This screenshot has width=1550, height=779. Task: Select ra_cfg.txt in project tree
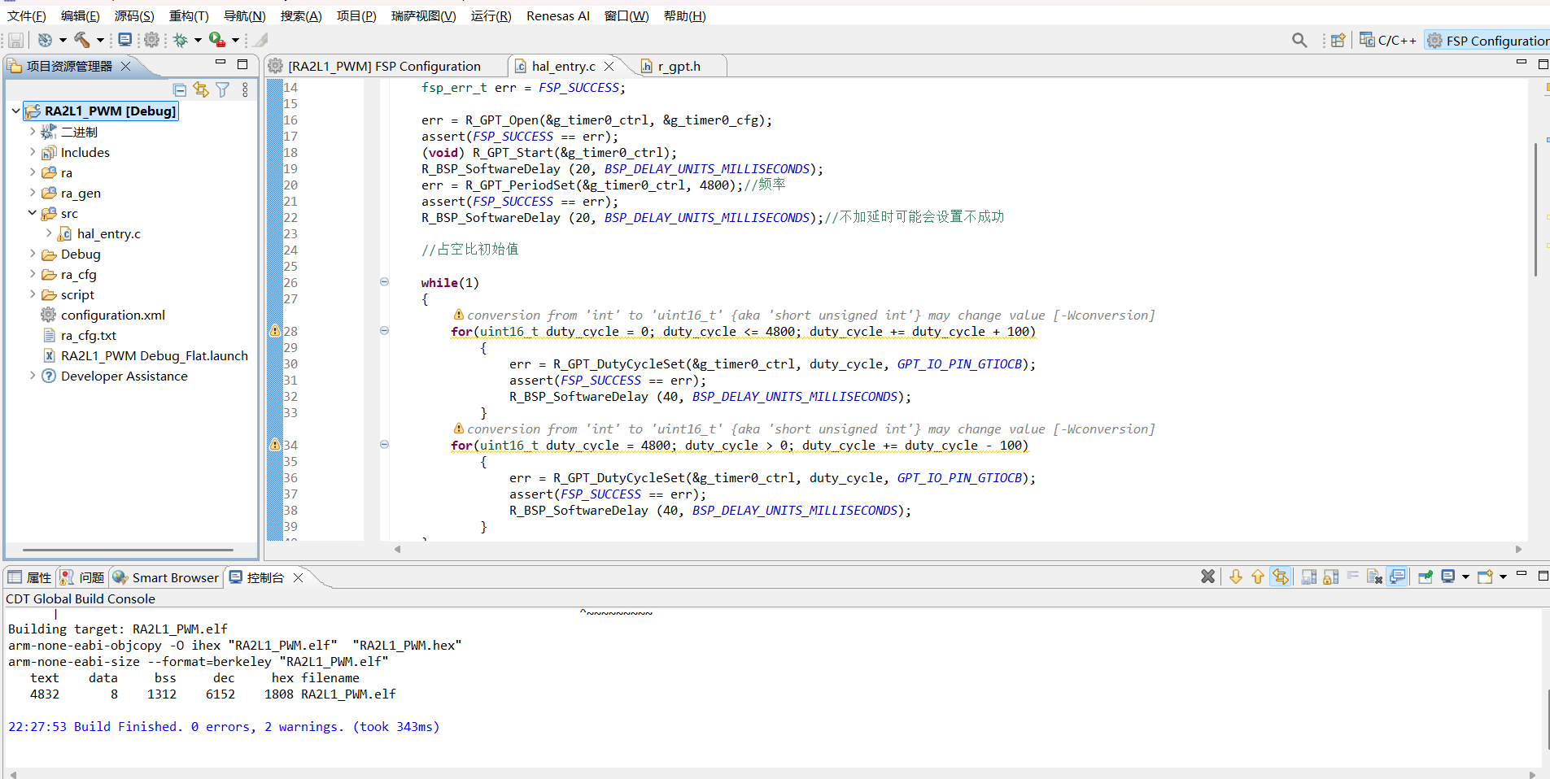[79, 335]
